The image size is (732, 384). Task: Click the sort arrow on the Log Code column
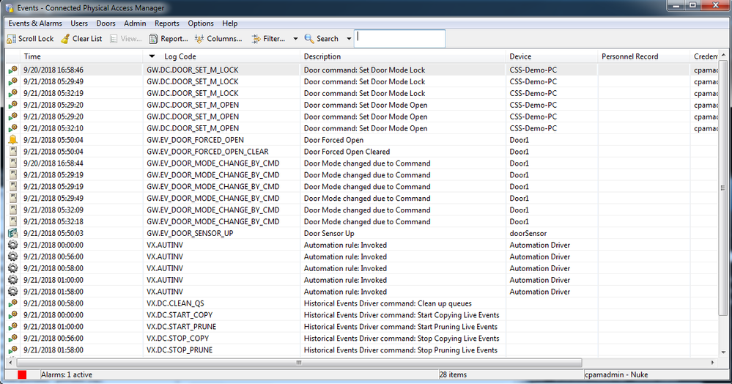[152, 56]
